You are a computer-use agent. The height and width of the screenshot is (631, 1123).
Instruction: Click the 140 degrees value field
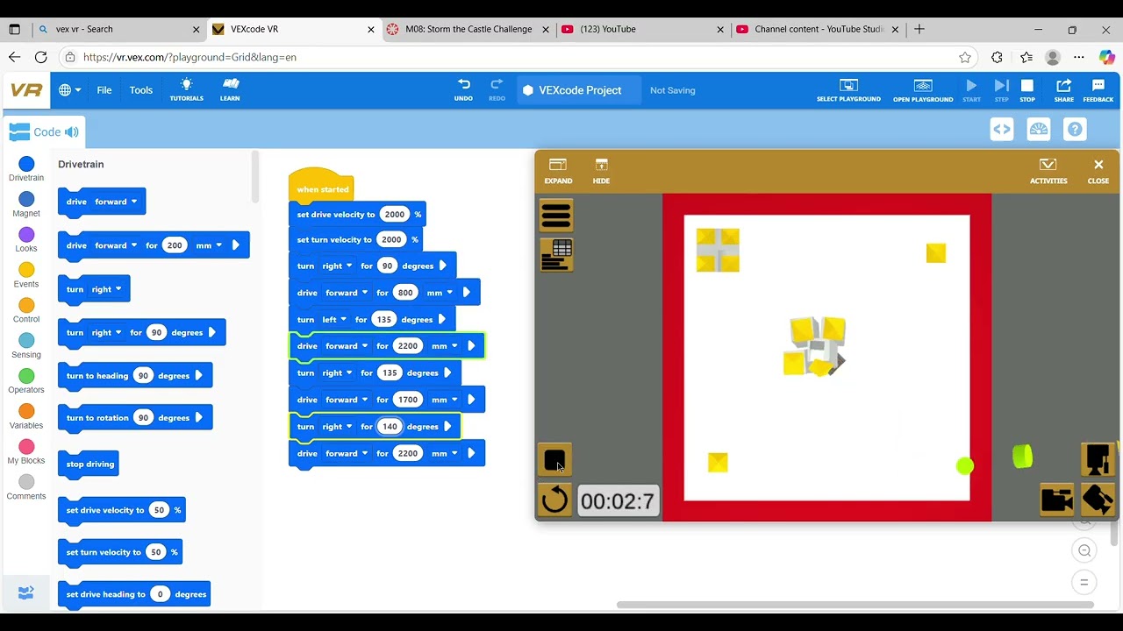(390, 427)
